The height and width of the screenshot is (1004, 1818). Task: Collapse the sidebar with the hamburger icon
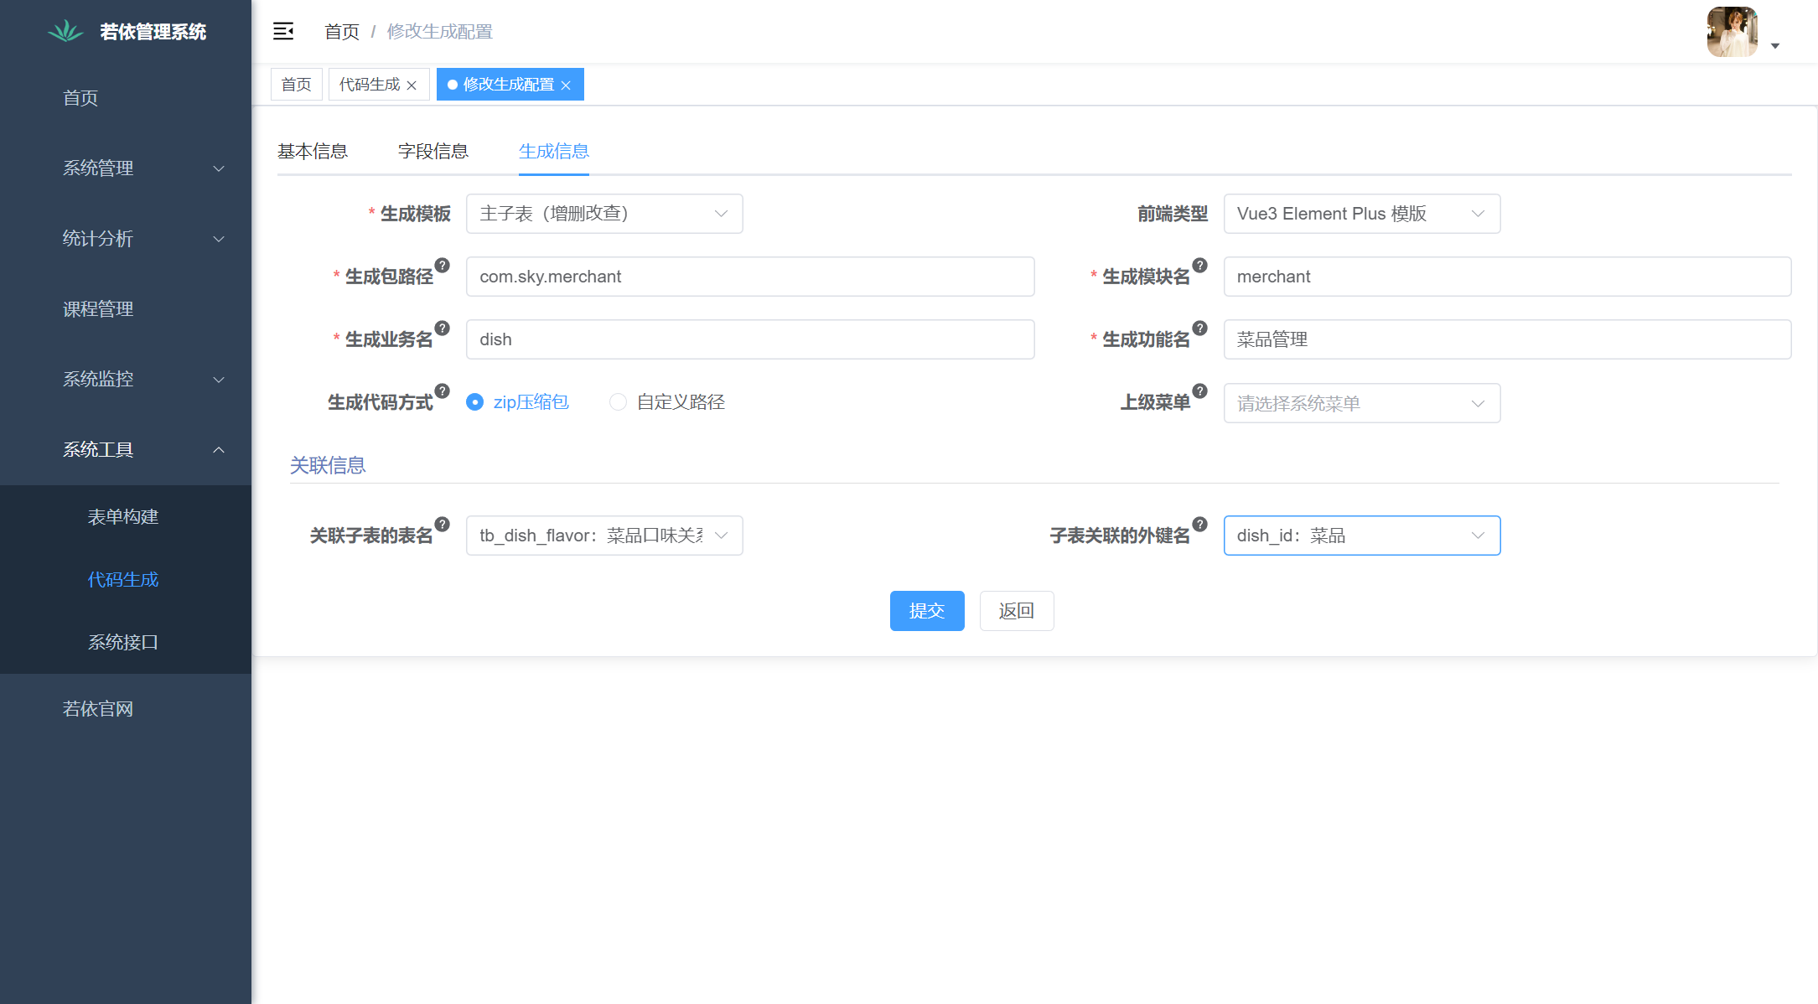tap(283, 32)
